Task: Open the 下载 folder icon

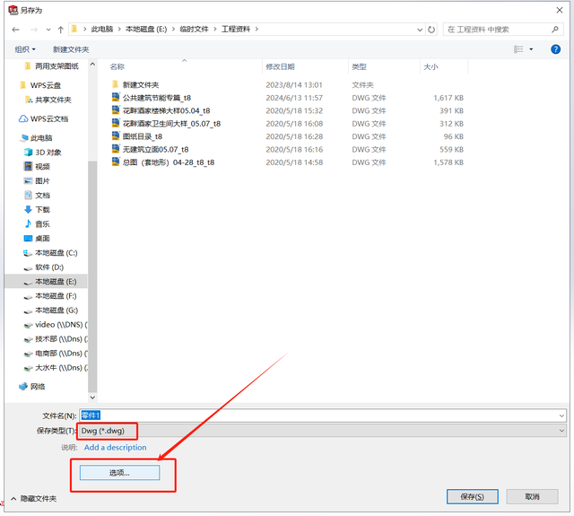Action: [28, 209]
